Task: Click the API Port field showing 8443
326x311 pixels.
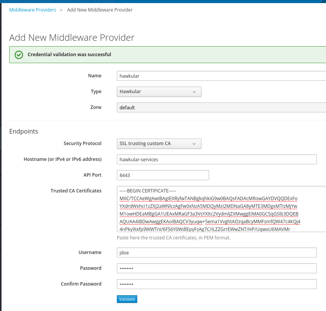Action: click(163, 175)
